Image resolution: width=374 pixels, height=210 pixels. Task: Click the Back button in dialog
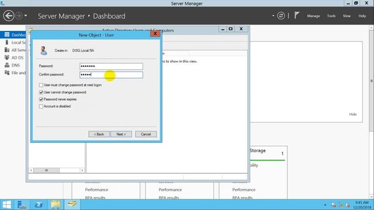tap(99, 134)
